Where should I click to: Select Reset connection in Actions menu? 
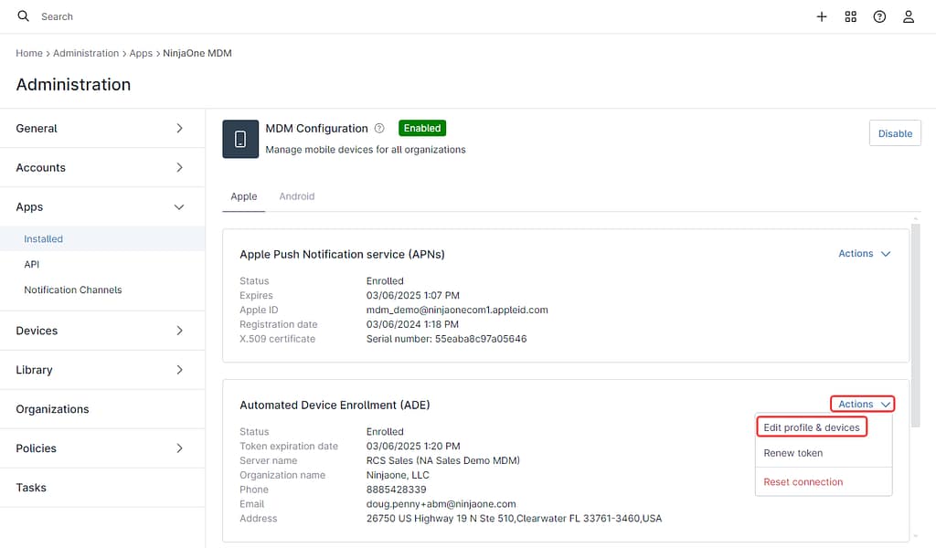tap(803, 482)
